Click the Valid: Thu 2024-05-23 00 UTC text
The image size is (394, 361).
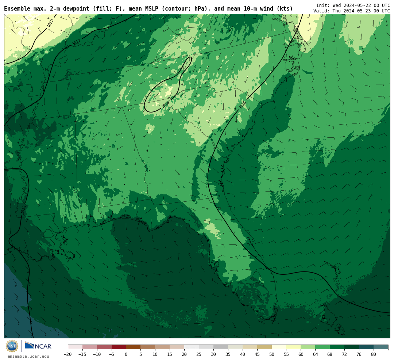pos(352,11)
